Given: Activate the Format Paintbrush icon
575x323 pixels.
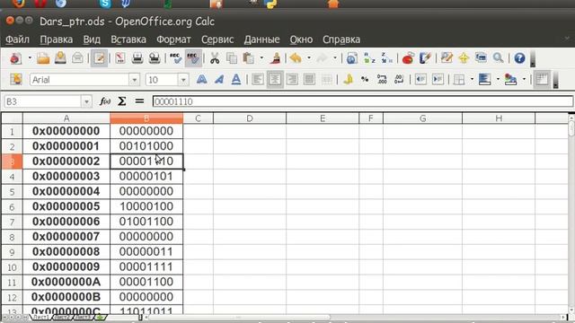Looking at the screenshot, I should (275, 58).
